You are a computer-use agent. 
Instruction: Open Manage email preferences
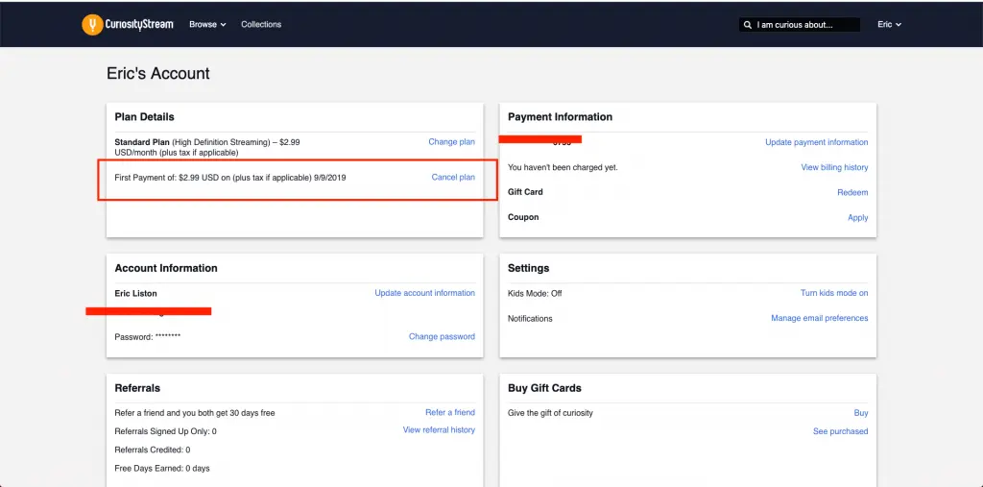pyautogui.click(x=820, y=318)
